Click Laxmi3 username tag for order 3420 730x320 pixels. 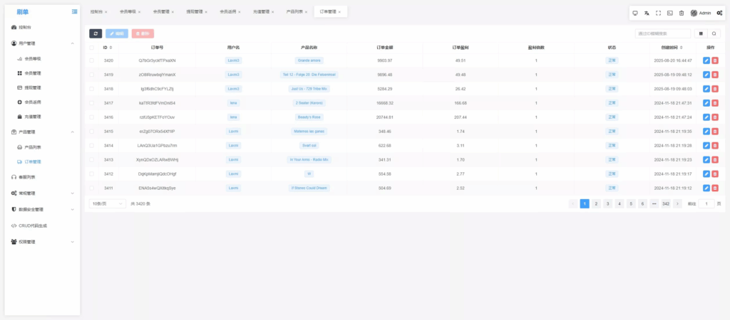[233, 60]
